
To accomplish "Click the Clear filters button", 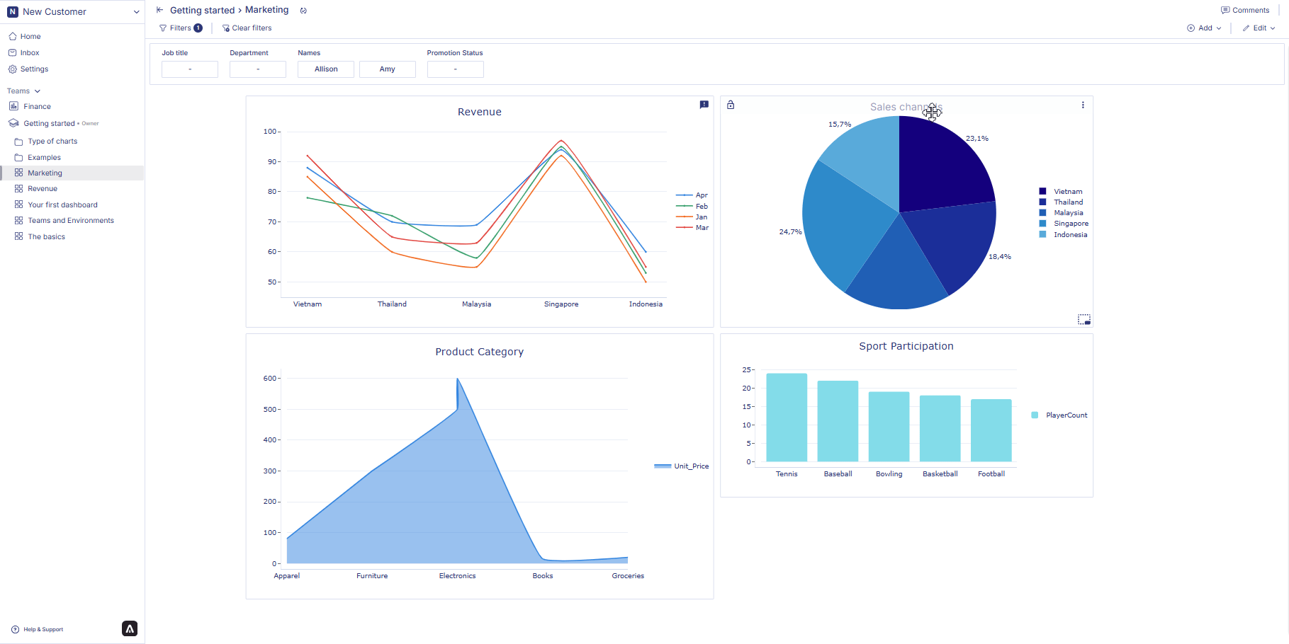I will (x=247, y=28).
